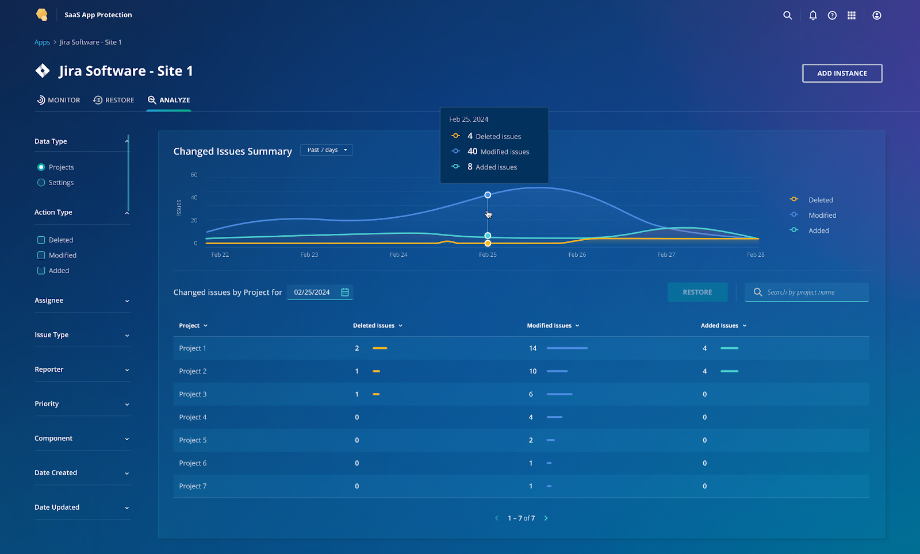This screenshot has height=554, width=920.
Task: Click the Added data point on Feb 25
Action: 488,236
